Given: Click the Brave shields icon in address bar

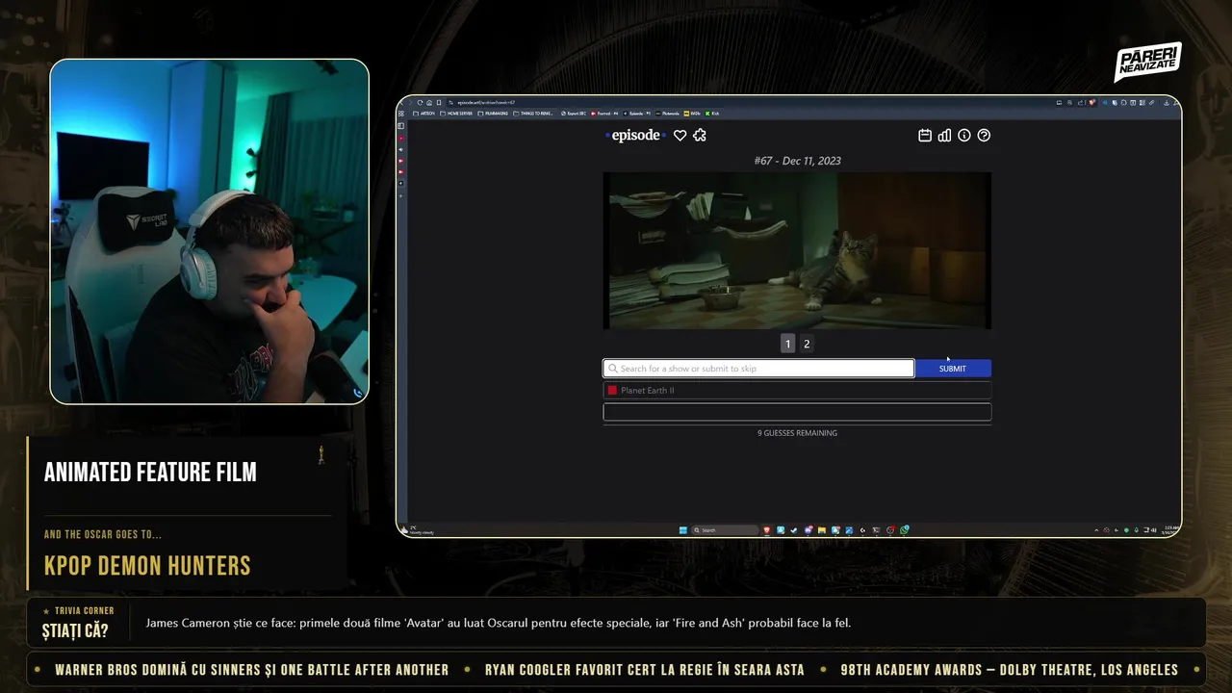Looking at the screenshot, I should tap(1092, 103).
